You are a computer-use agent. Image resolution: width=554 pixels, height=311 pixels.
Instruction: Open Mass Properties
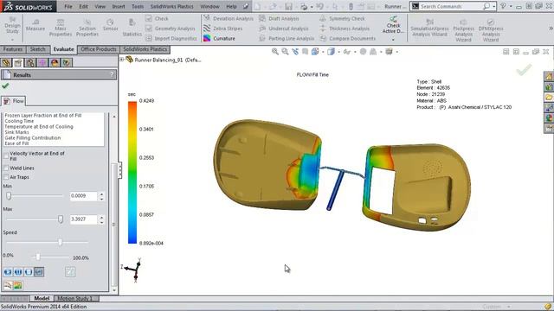pyautogui.click(x=61, y=28)
